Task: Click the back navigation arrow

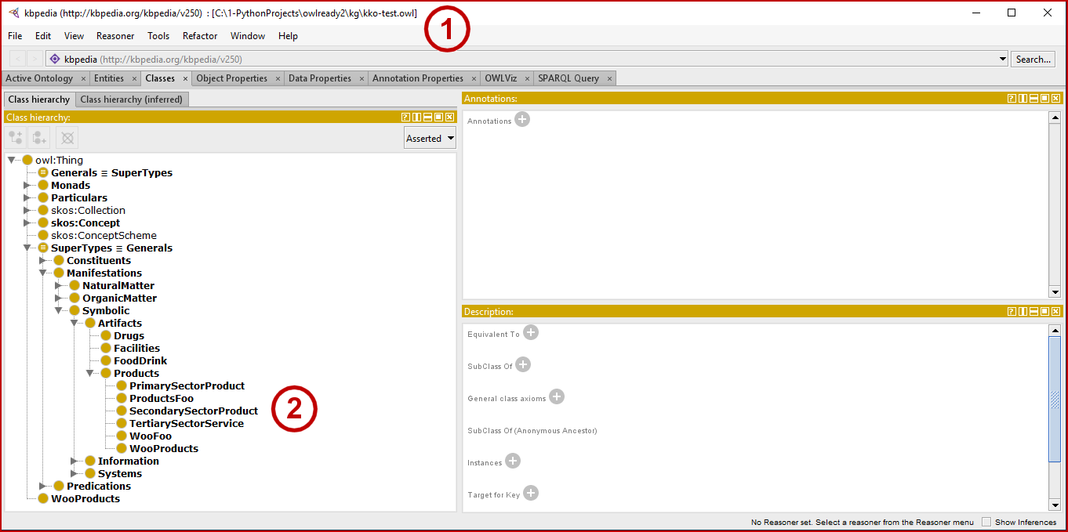Action: tap(16, 59)
